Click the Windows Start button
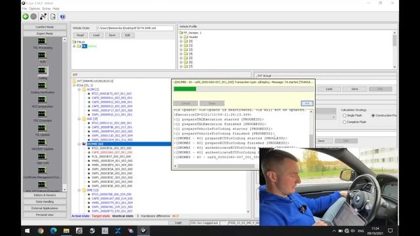420x236 pixels. click(28, 231)
